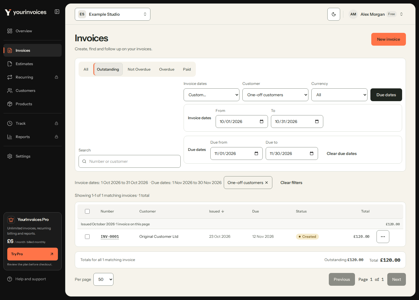This screenshot has width=419, height=300.
Task: Click Clear filters
Action: [291, 183]
